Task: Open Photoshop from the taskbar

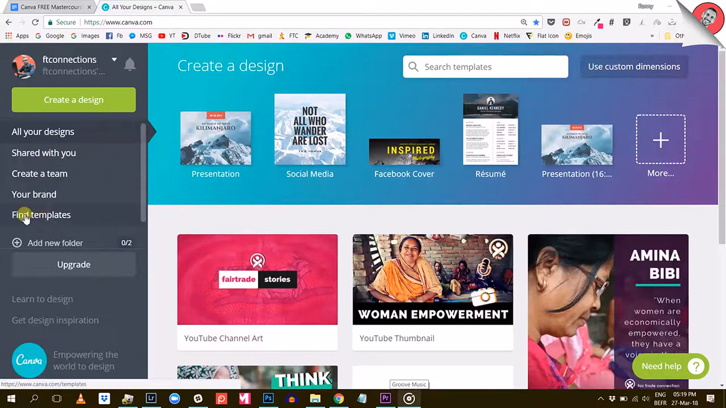Action: [268, 399]
